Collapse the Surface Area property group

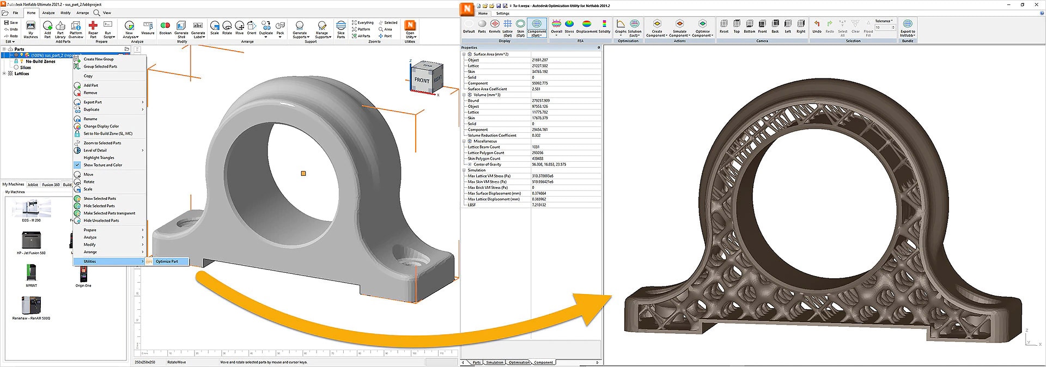coord(464,54)
